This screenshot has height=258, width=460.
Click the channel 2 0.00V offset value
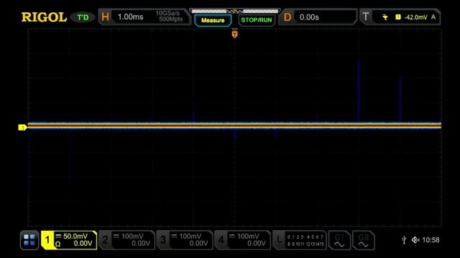click(141, 244)
